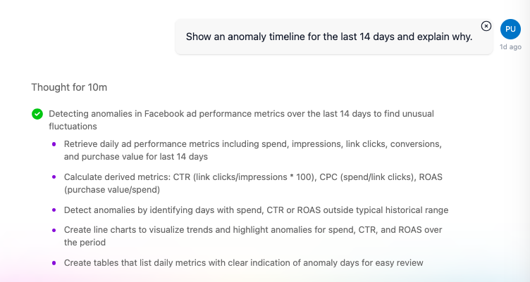The width and height of the screenshot is (530, 282).
Task: Click the purple bullet beside Create line charts
Action: pyautogui.click(x=54, y=230)
